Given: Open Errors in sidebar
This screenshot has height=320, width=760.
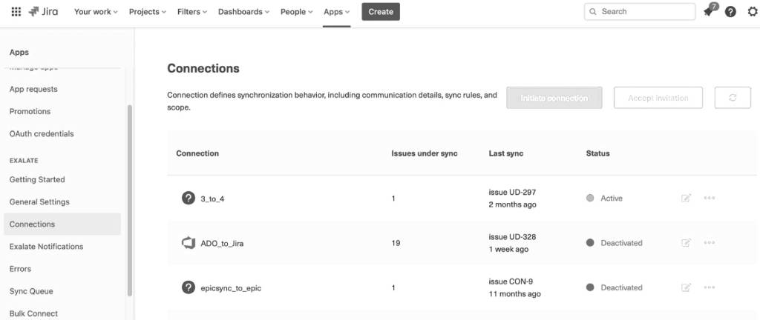Looking at the screenshot, I should (20, 269).
